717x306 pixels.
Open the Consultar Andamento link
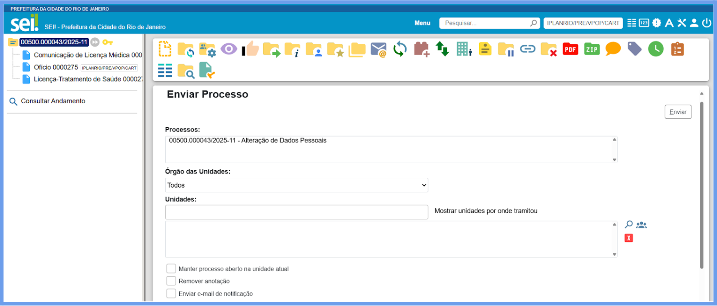click(x=53, y=101)
